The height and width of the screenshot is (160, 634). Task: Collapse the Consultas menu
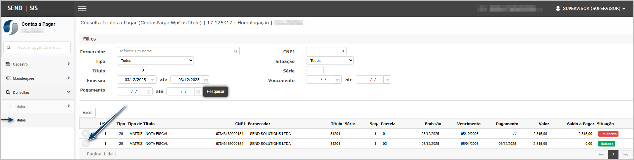(x=37, y=92)
